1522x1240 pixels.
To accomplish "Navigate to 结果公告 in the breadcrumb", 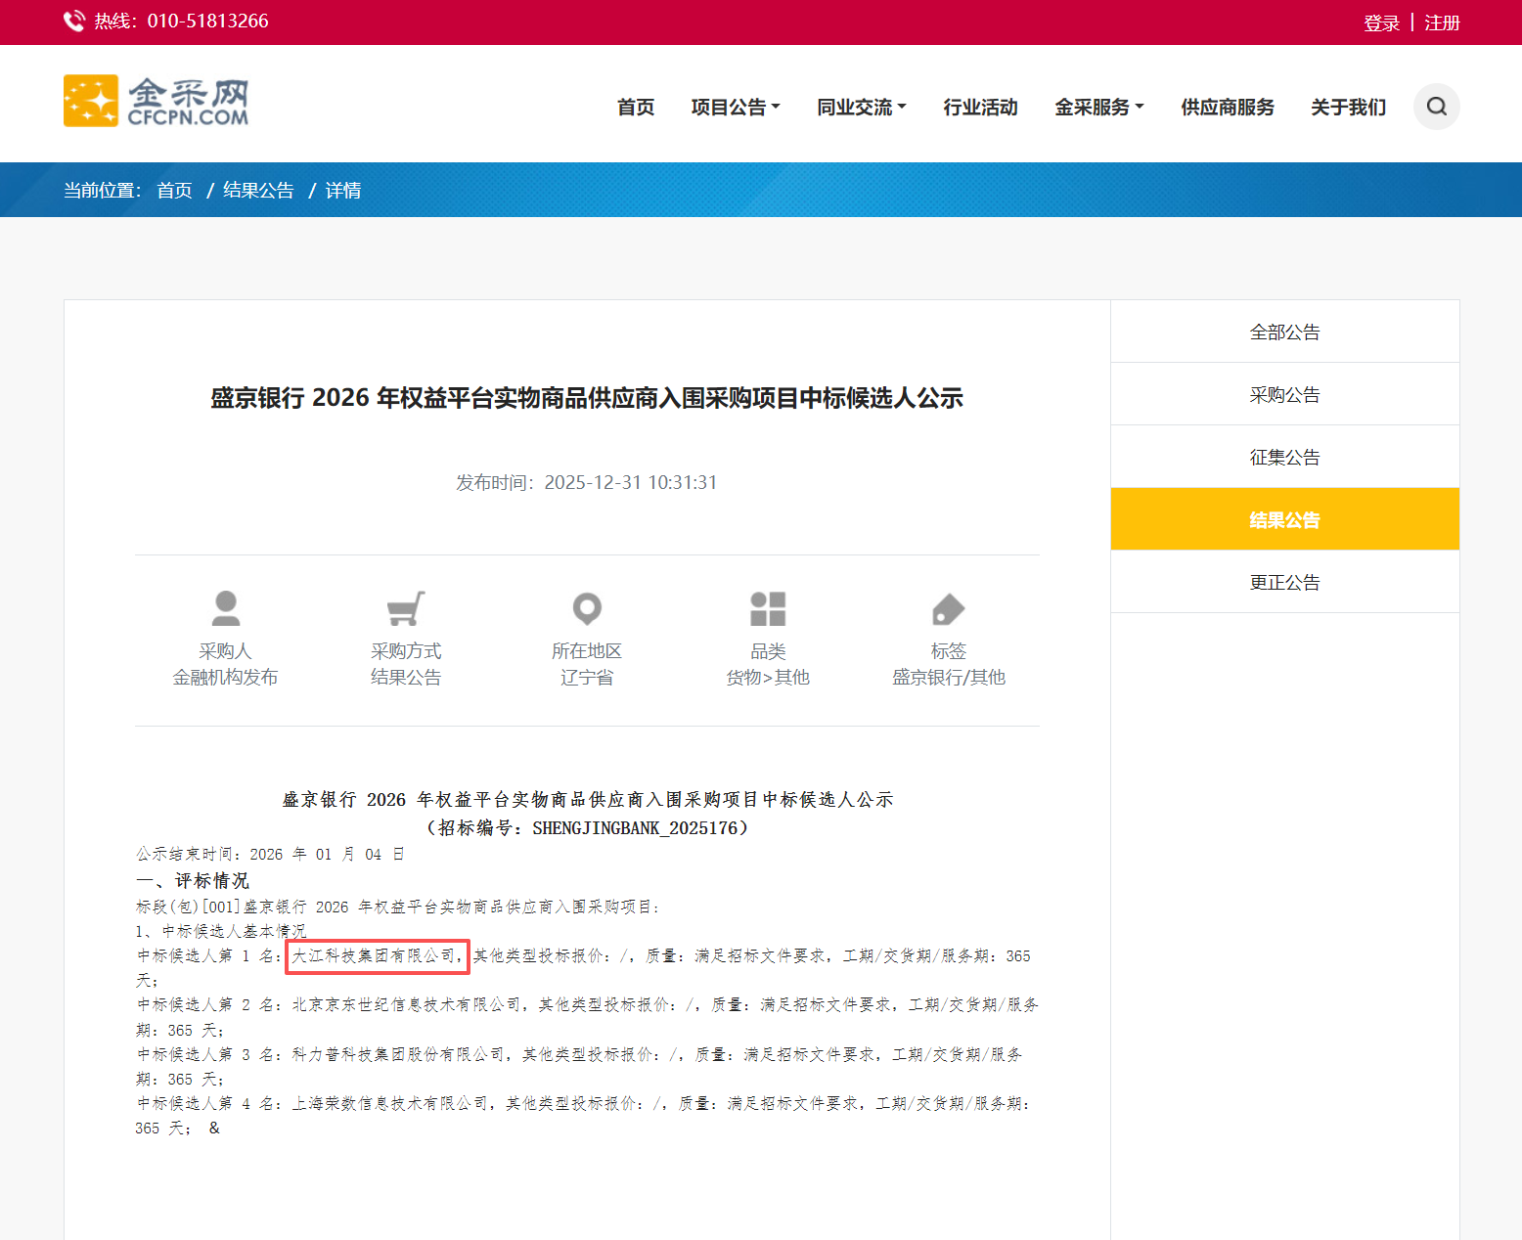I will pyautogui.click(x=258, y=190).
